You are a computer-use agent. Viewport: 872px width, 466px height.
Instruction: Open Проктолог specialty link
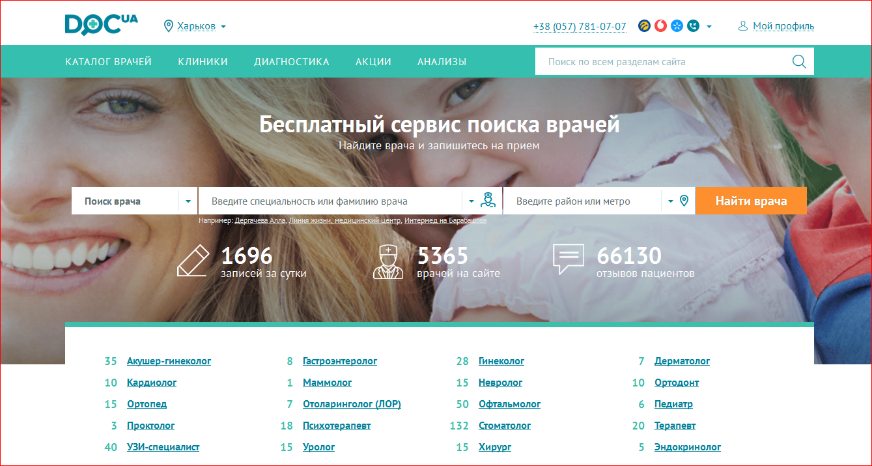click(150, 426)
